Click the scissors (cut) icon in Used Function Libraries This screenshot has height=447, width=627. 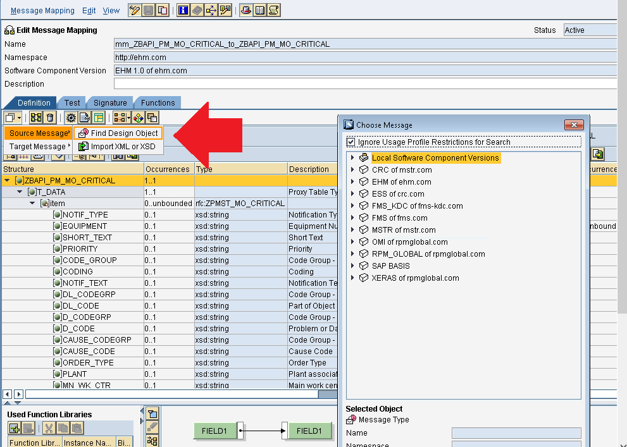(49, 427)
